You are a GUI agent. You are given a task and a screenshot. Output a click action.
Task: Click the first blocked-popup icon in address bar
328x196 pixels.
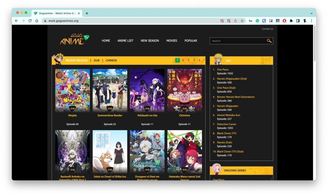click(x=222, y=21)
